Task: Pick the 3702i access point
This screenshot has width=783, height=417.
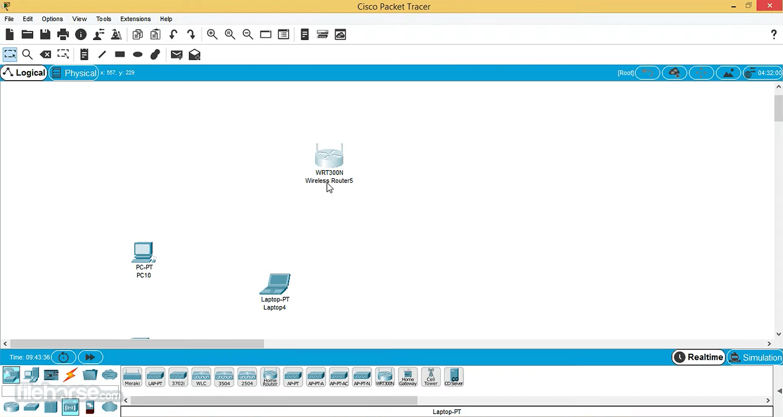Action: [x=178, y=377]
